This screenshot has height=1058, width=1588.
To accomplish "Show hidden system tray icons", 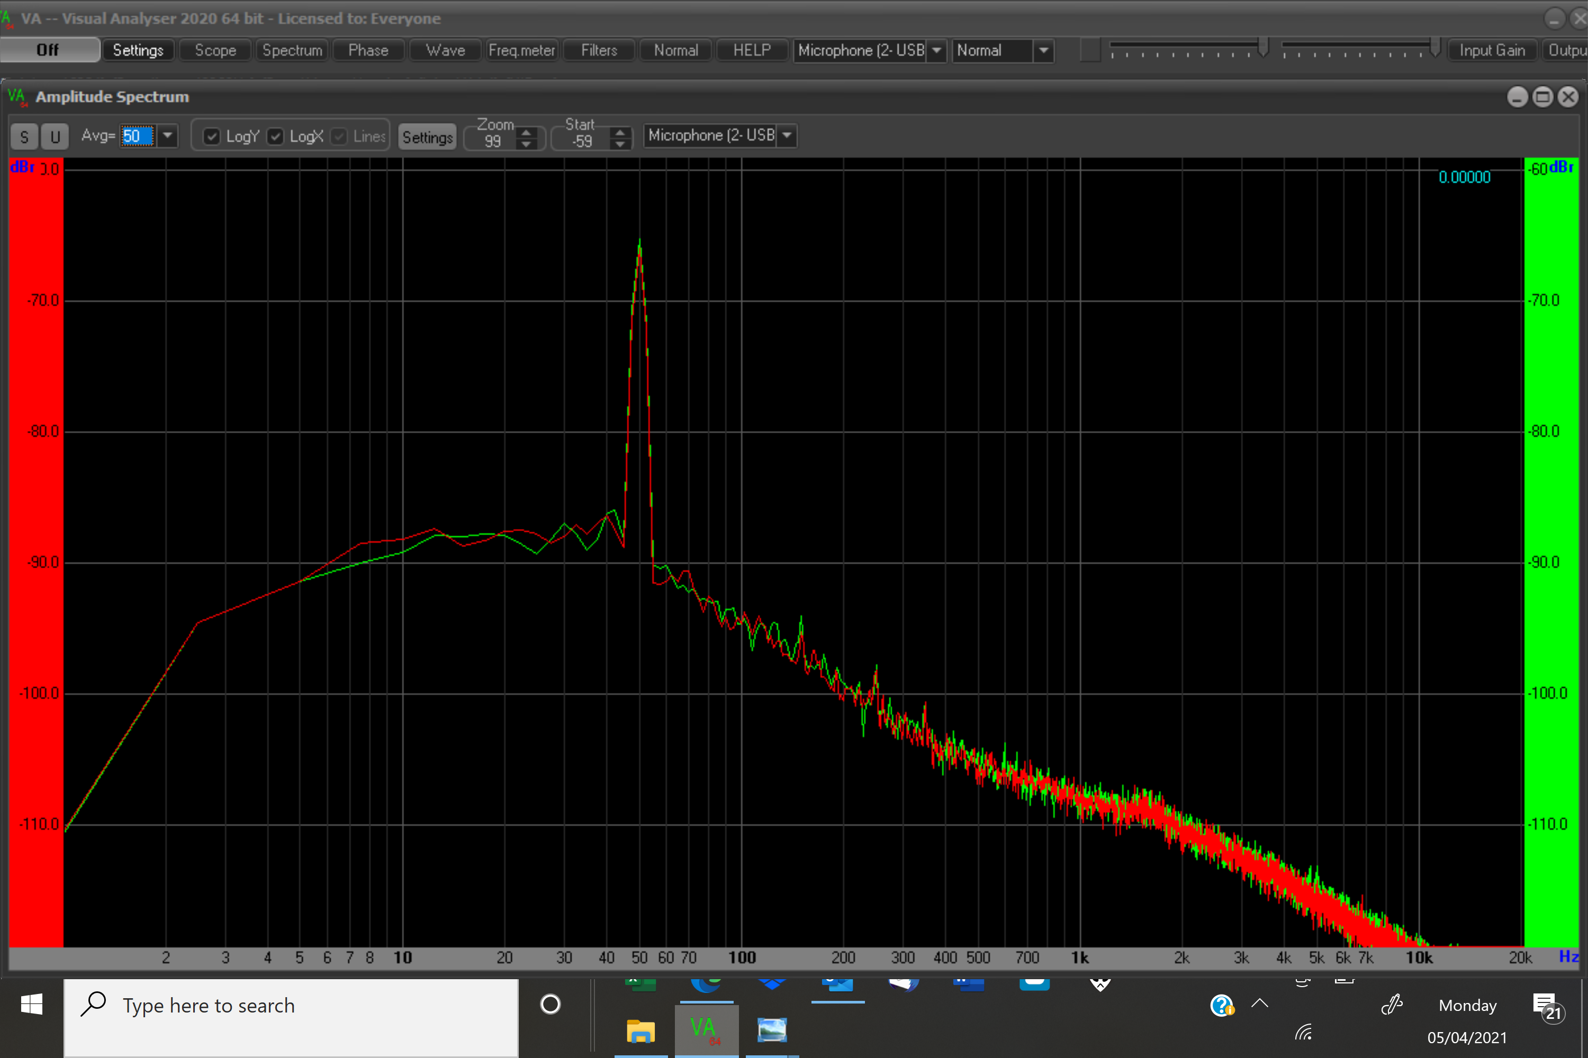I will pos(1260,1004).
